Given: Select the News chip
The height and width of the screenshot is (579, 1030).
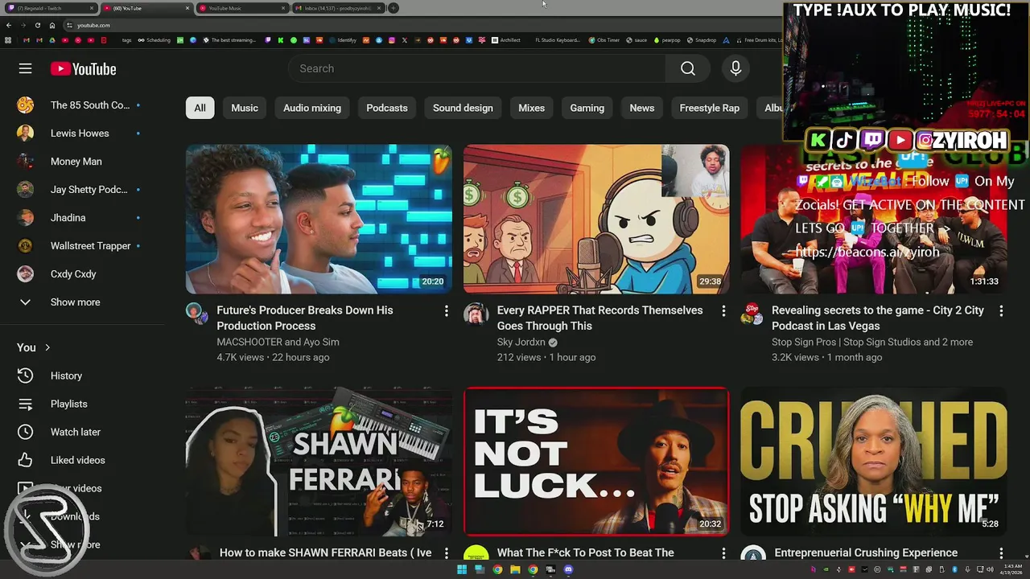Looking at the screenshot, I should pyautogui.click(x=642, y=108).
